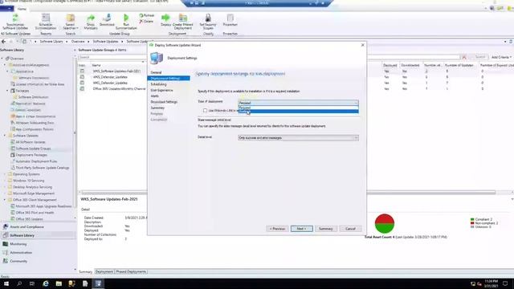Switch to Phased Deployments tab at bottom
Viewport: 514px width, 289px height.
point(131,271)
